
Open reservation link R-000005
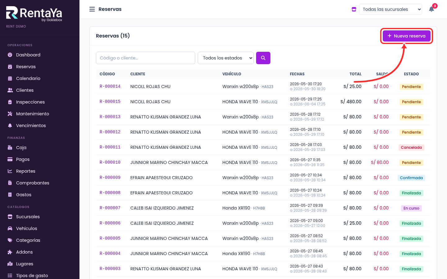[x=110, y=238]
